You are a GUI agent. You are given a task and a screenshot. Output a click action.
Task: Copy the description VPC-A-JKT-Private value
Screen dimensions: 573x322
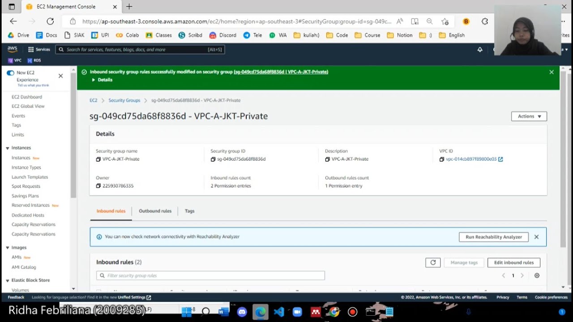pos(328,159)
